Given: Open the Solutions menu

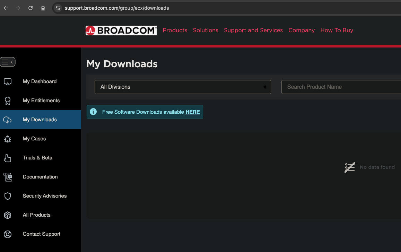Looking at the screenshot, I should [206, 30].
